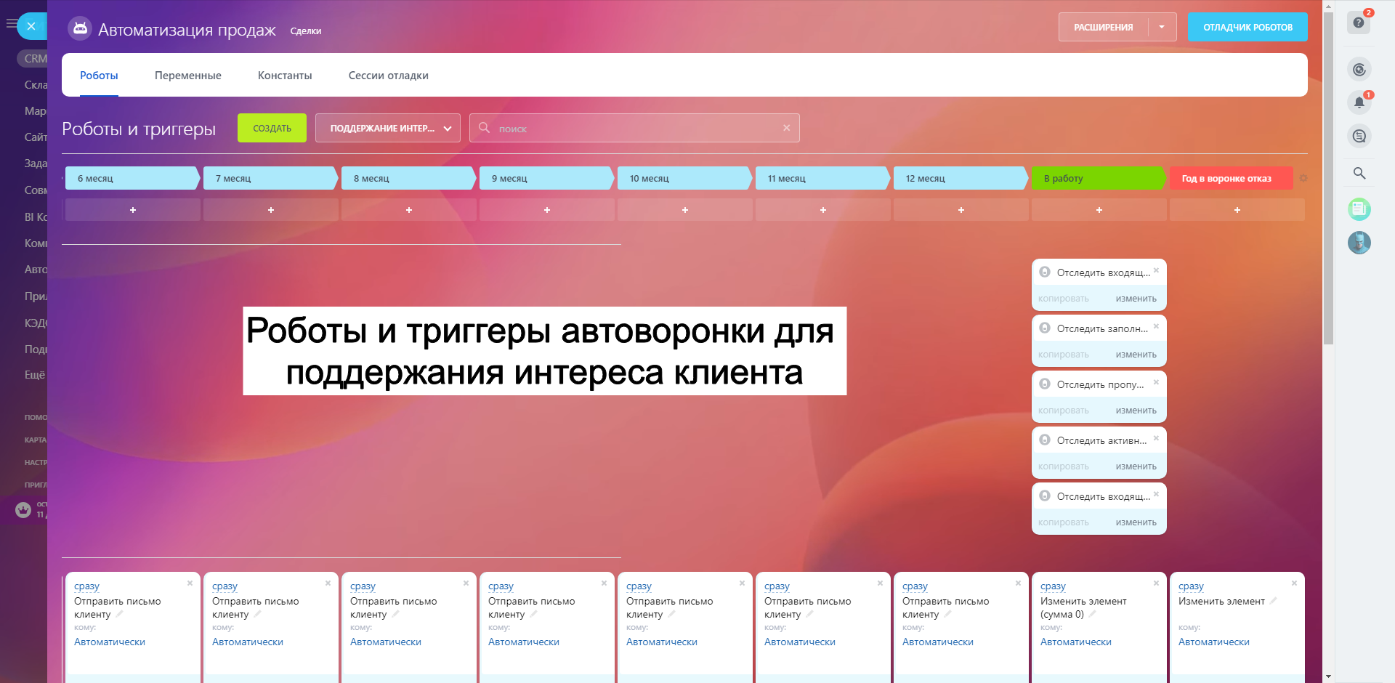Image resolution: width=1395 pixels, height=683 pixels.
Task: Click the circle icon of Отследить заполн... trigger
Action: 1045,328
